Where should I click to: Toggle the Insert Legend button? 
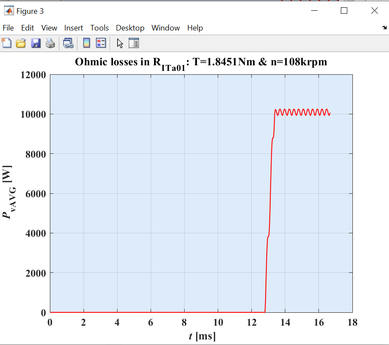click(101, 43)
